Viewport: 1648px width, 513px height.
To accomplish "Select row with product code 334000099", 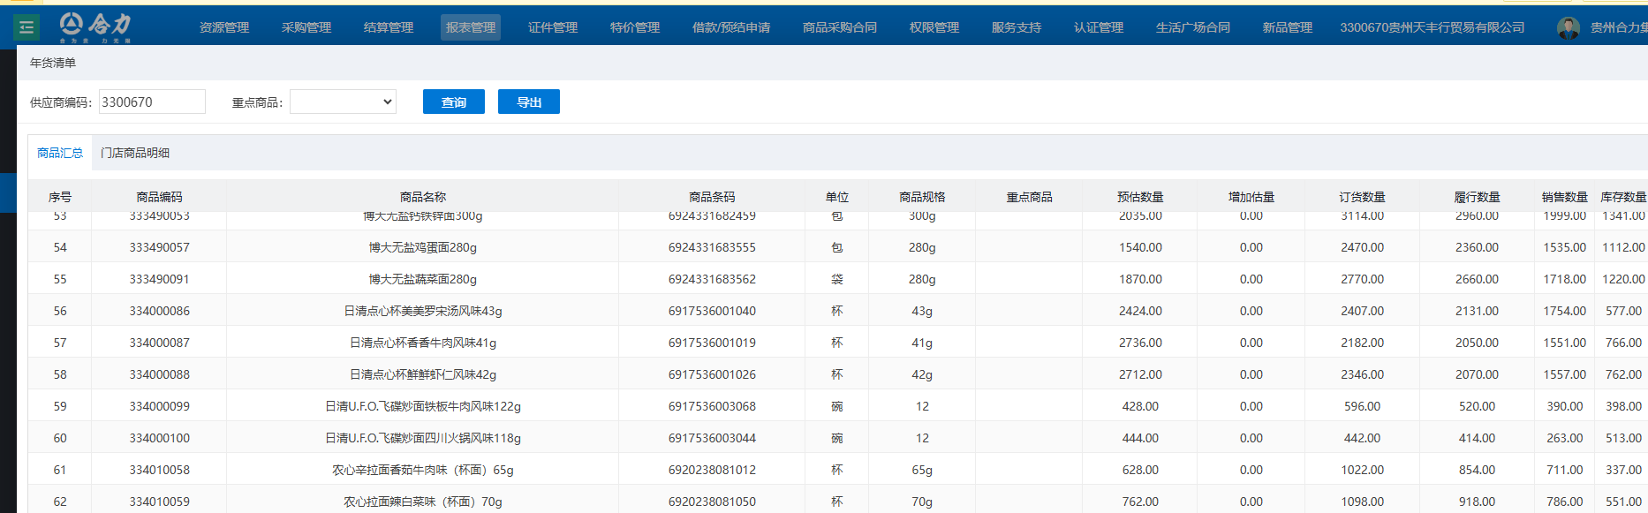I will [x=159, y=406].
